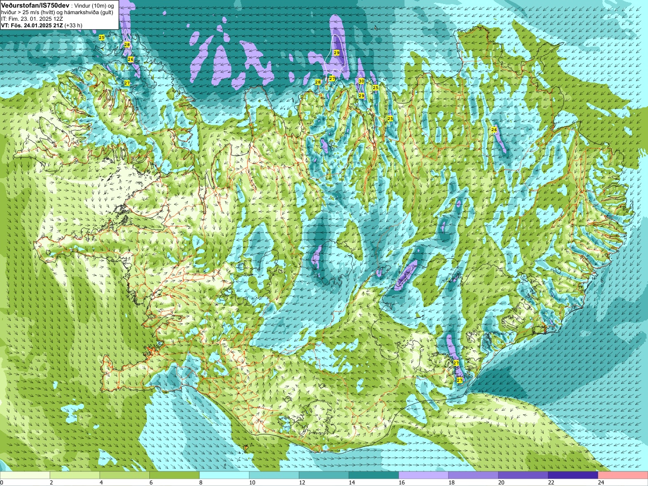The image size is (648, 486).
Task: Click the '(+33 h)' forecast offset text
Action: pyautogui.click(x=73, y=25)
